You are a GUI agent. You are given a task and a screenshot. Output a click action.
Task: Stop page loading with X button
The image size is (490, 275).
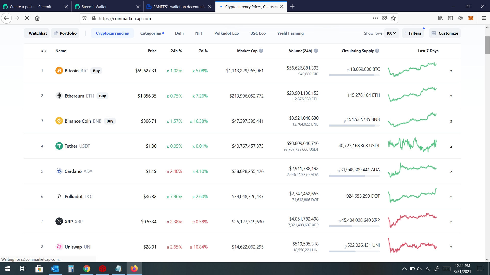coord(27,18)
